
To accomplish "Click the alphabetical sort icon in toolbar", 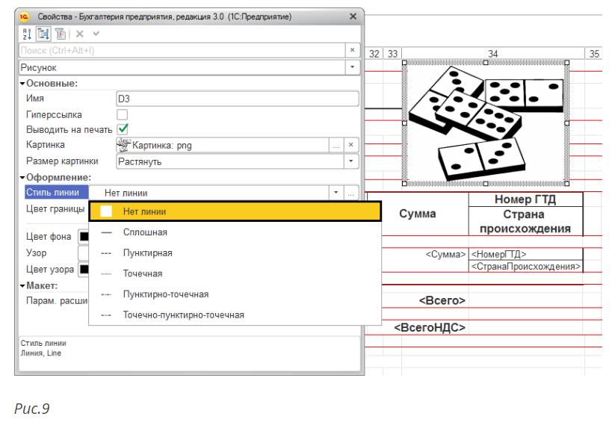I will (26, 34).
